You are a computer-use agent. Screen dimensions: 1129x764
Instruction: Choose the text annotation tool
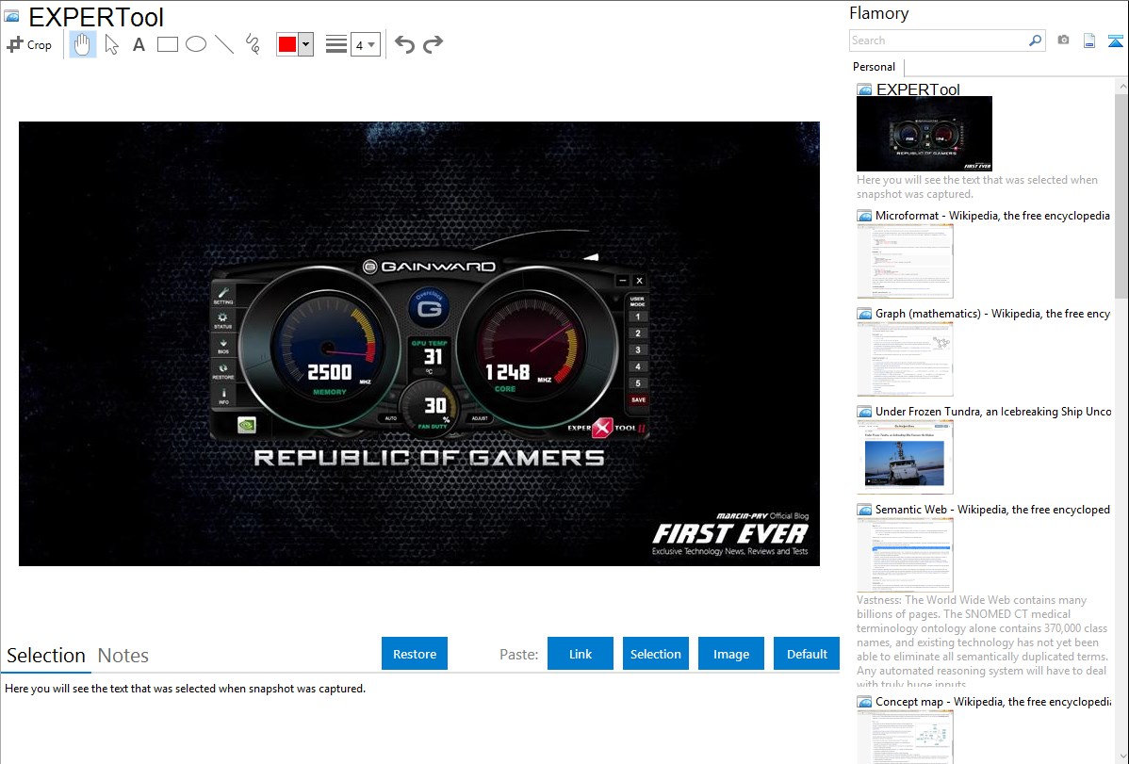pos(139,44)
